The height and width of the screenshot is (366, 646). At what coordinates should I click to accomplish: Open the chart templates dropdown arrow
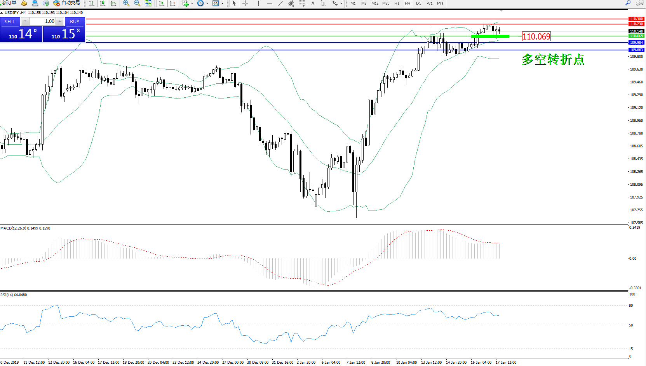(222, 3)
